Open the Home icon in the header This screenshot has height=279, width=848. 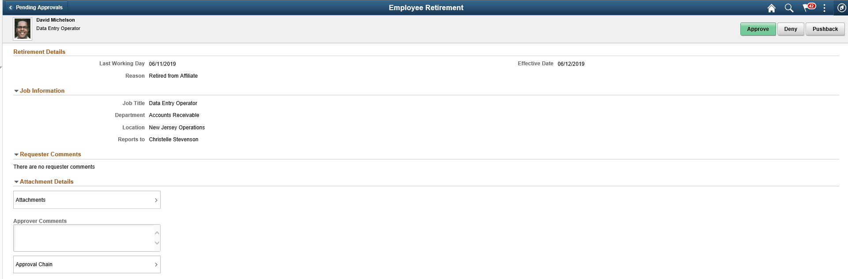[x=771, y=8]
